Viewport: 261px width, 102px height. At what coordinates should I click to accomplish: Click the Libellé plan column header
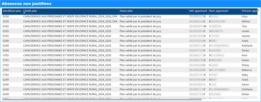pyautogui.click(x=30, y=11)
